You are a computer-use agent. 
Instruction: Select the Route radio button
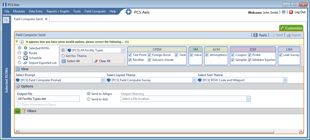(19, 53)
